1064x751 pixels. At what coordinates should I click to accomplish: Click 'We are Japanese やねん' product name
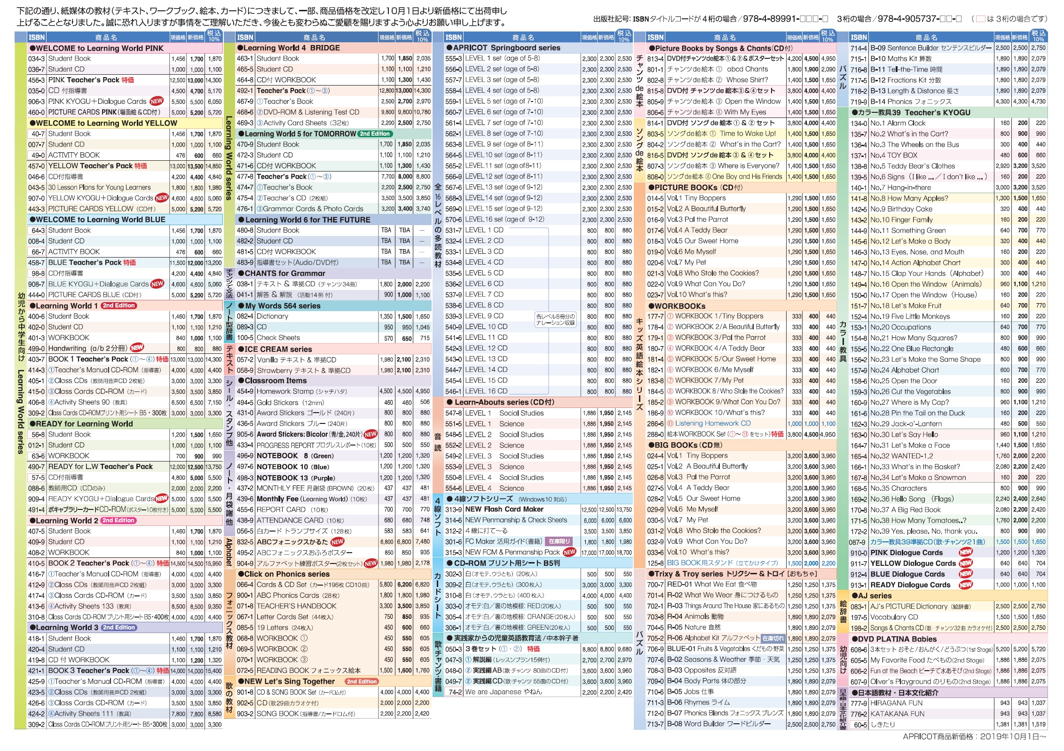click(504, 692)
